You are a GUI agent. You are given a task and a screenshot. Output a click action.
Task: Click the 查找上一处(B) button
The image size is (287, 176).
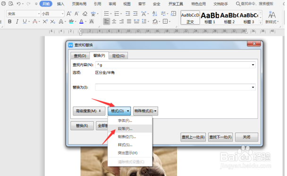click(193, 137)
